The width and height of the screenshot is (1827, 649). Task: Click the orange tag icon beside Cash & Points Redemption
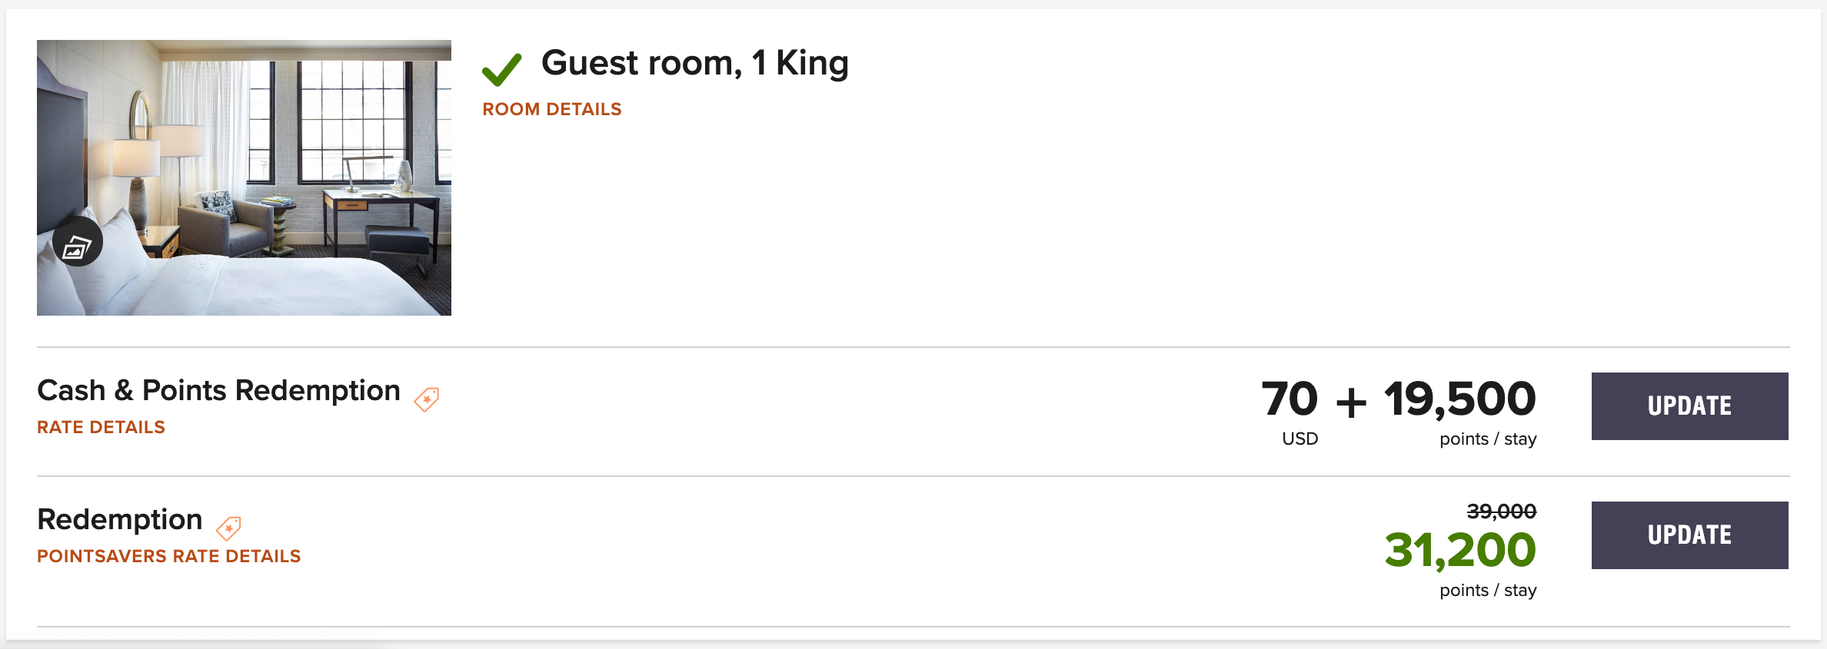pyautogui.click(x=425, y=399)
